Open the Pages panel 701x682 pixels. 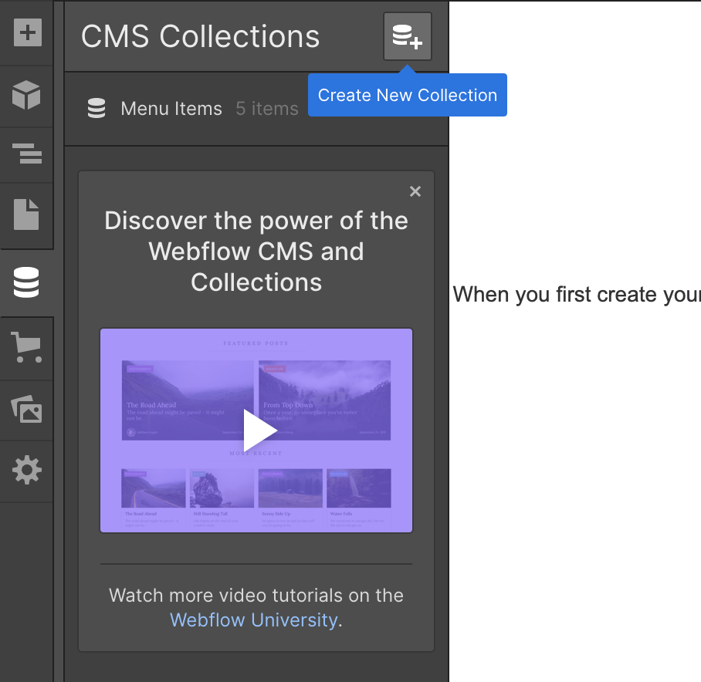[26, 214]
